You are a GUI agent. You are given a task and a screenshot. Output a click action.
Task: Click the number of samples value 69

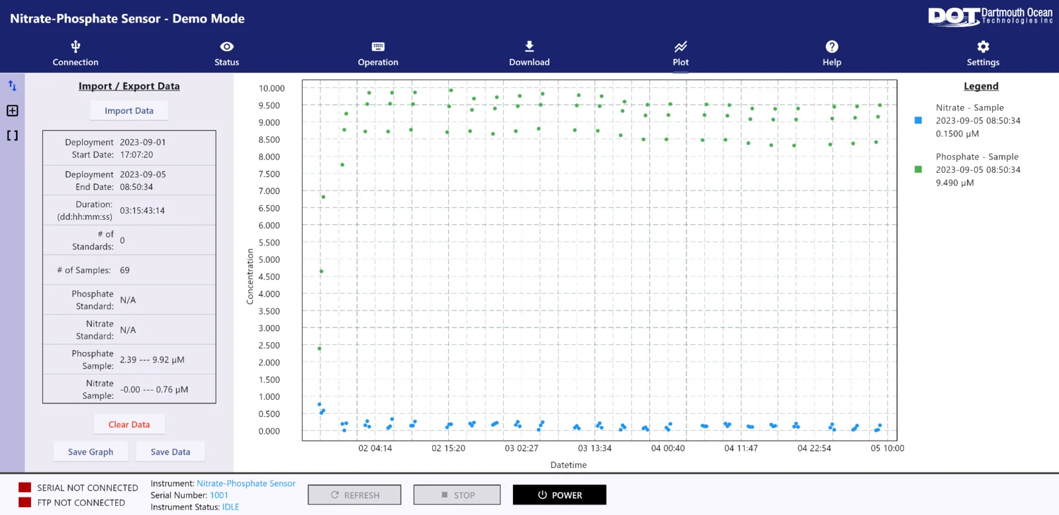click(124, 270)
